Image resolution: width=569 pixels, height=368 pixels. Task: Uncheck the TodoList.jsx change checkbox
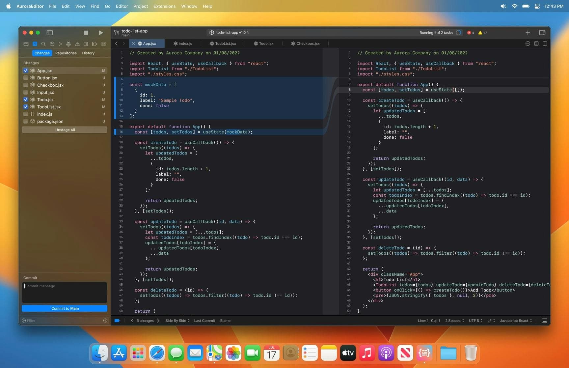[26, 107]
